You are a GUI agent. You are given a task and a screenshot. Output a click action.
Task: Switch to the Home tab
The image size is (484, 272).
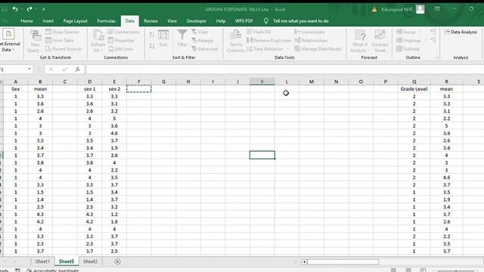[27, 21]
